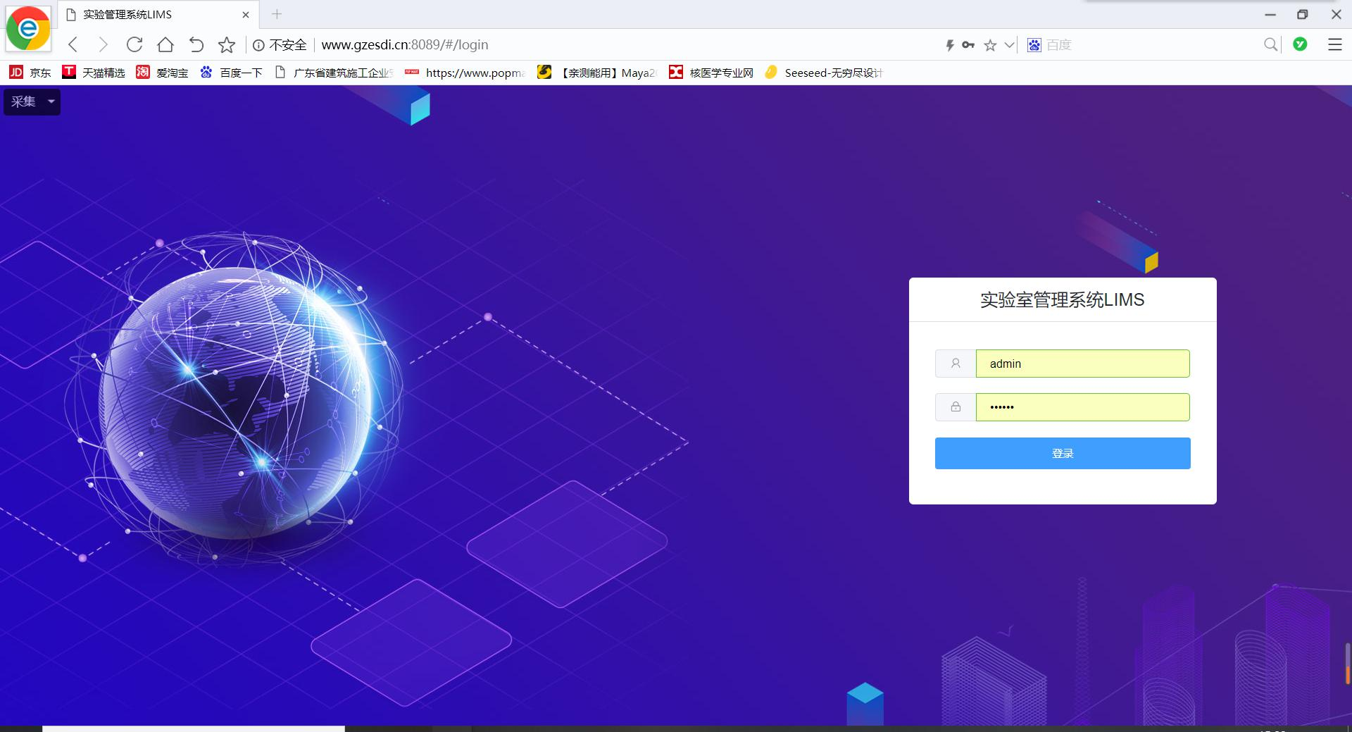Click the browser back arrow icon

pos(73,45)
